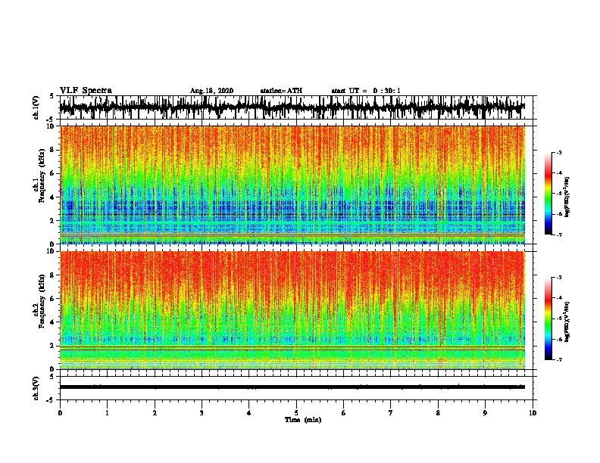Click the ch.1 voltage waveform trace panel
This screenshot has height=463, width=600.
coord(296,107)
